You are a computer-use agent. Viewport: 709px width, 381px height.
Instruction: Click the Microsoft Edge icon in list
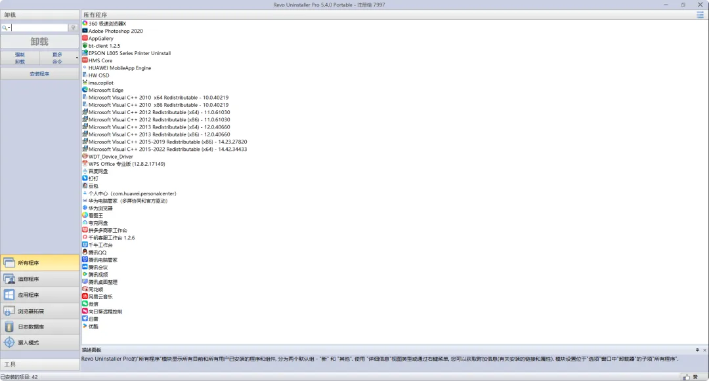pyautogui.click(x=85, y=90)
